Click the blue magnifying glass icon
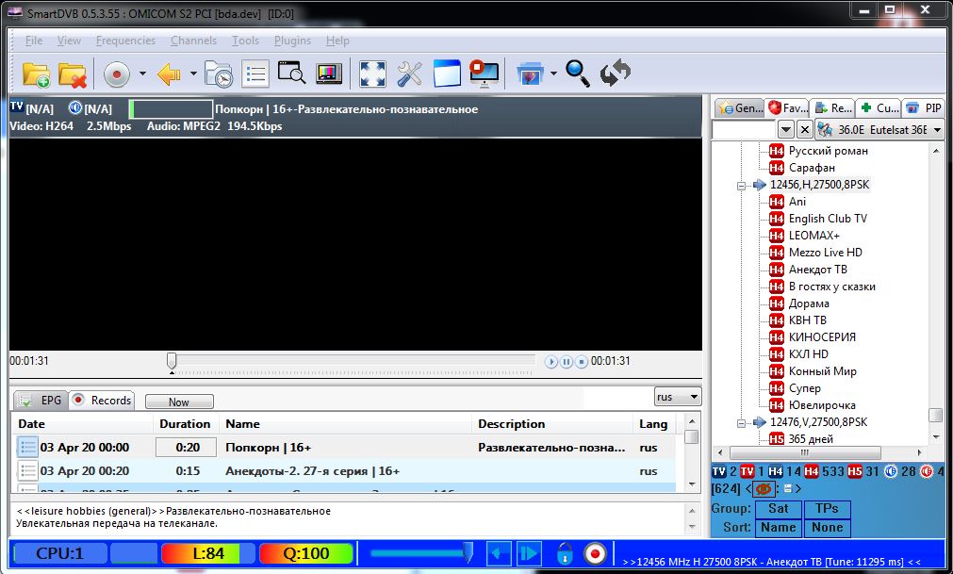Image resolution: width=953 pixels, height=574 pixels. tap(578, 74)
